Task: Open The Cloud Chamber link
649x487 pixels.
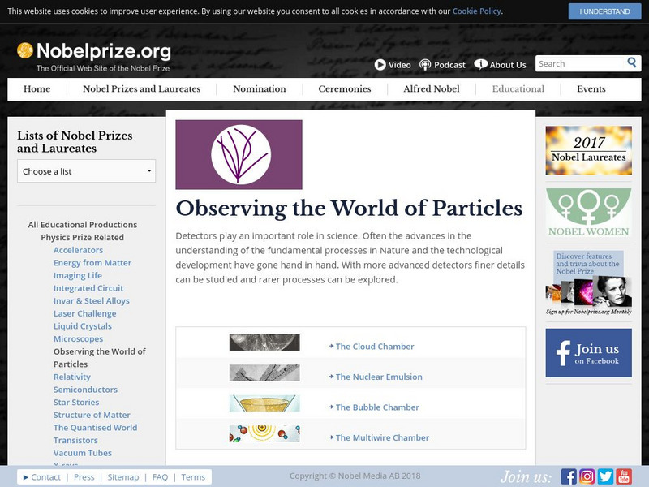Action: coord(375,347)
